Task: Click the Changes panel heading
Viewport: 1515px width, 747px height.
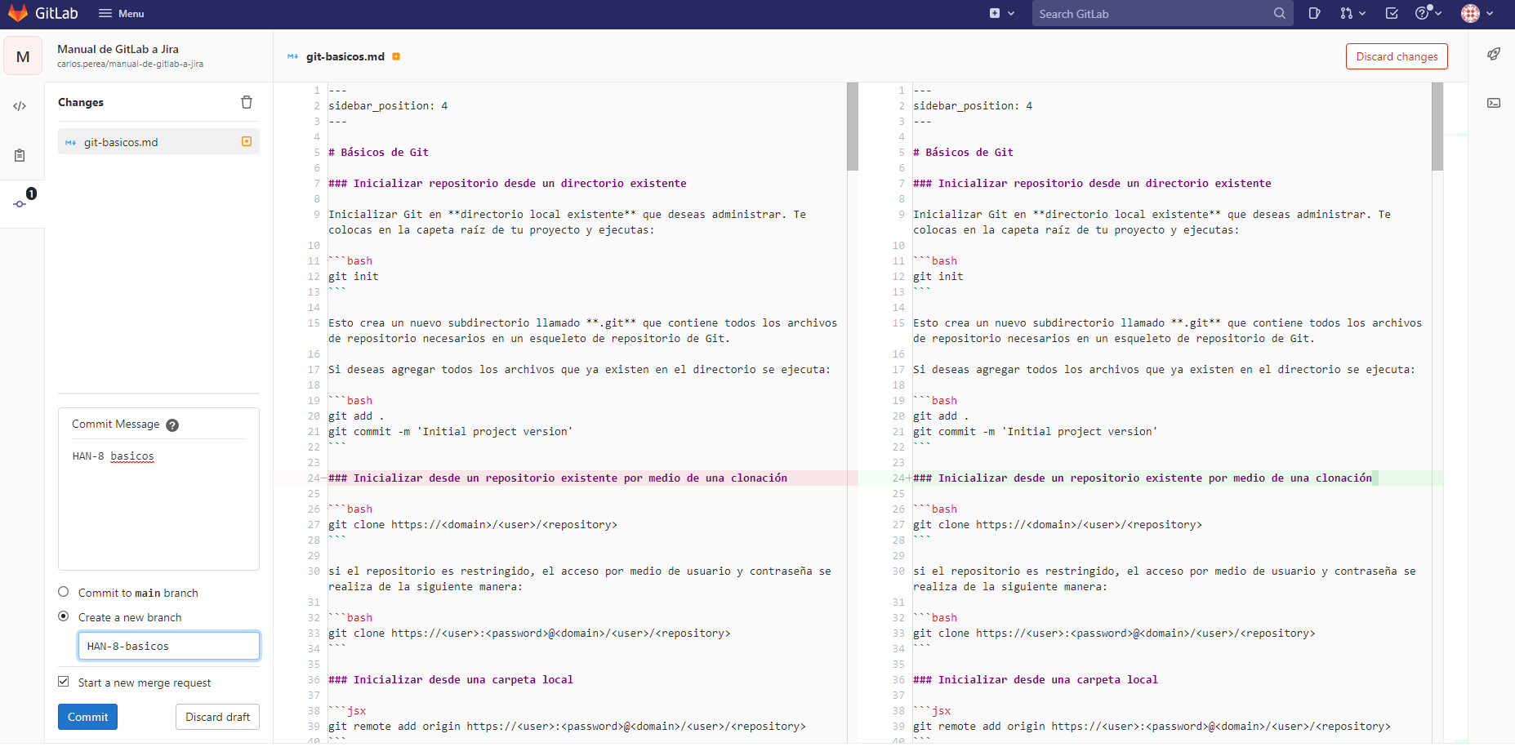Action: (81, 102)
